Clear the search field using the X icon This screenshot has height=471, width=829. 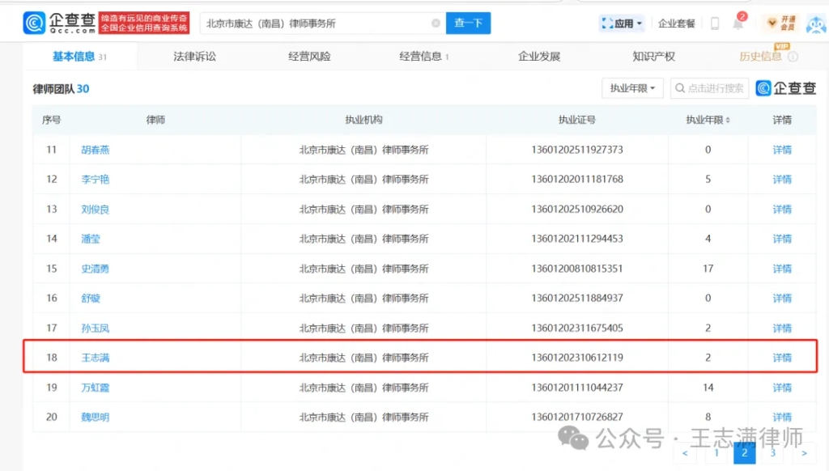coord(434,23)
